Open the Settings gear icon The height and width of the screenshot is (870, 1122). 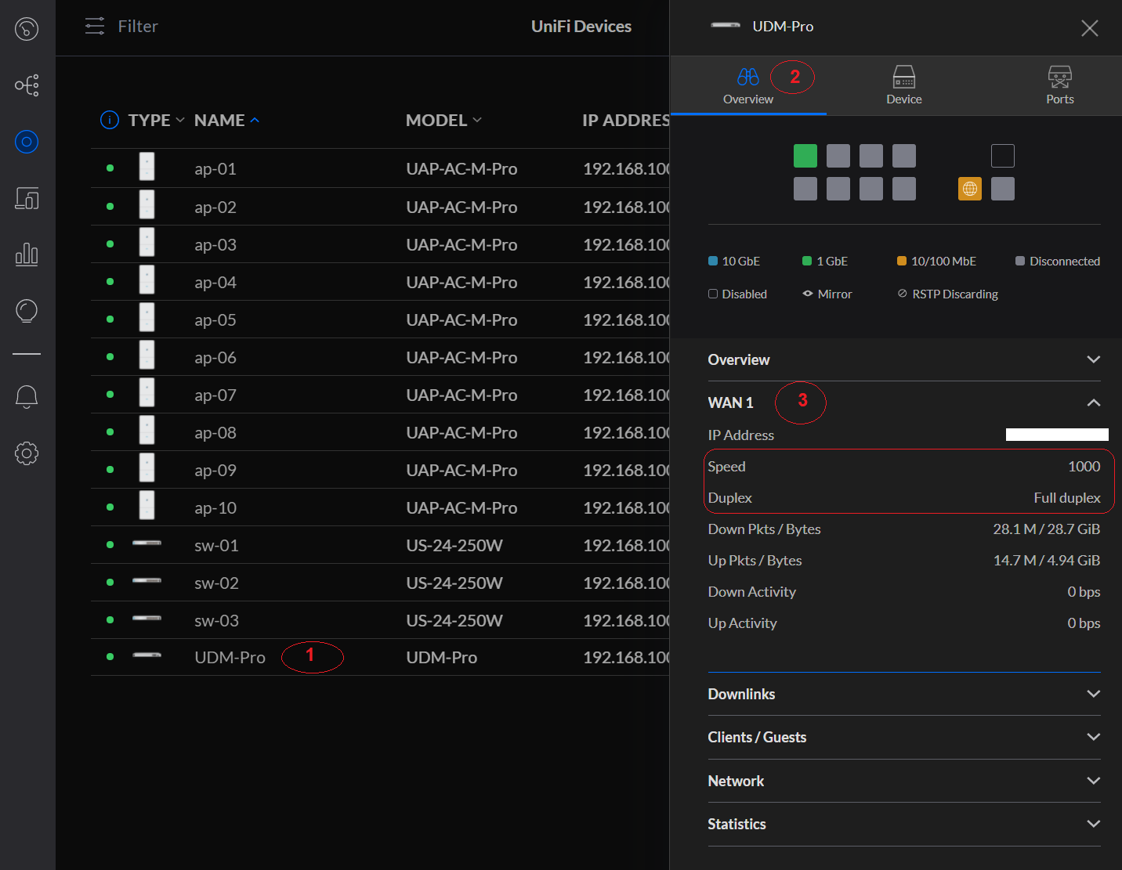pos(27,453)
